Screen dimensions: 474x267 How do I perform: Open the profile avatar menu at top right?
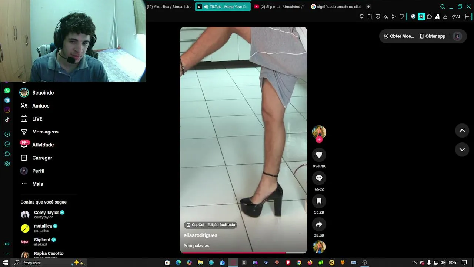coord(457,36)
